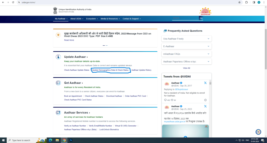Open Check Aadhaar Update Status link
Viewport: 267px width, 143px height.
coord(77,70)
